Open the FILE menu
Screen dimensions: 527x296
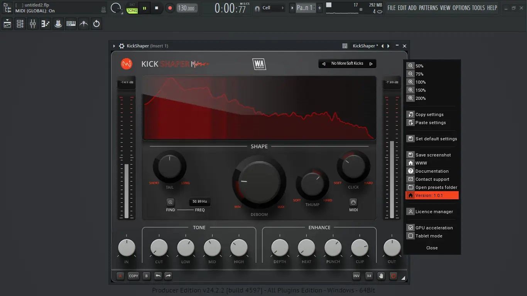(392, 8)
